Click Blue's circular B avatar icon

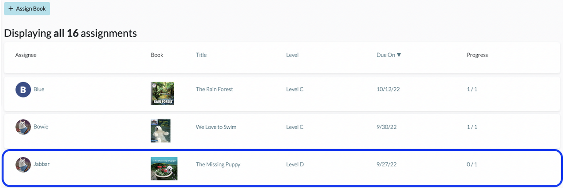23,90
